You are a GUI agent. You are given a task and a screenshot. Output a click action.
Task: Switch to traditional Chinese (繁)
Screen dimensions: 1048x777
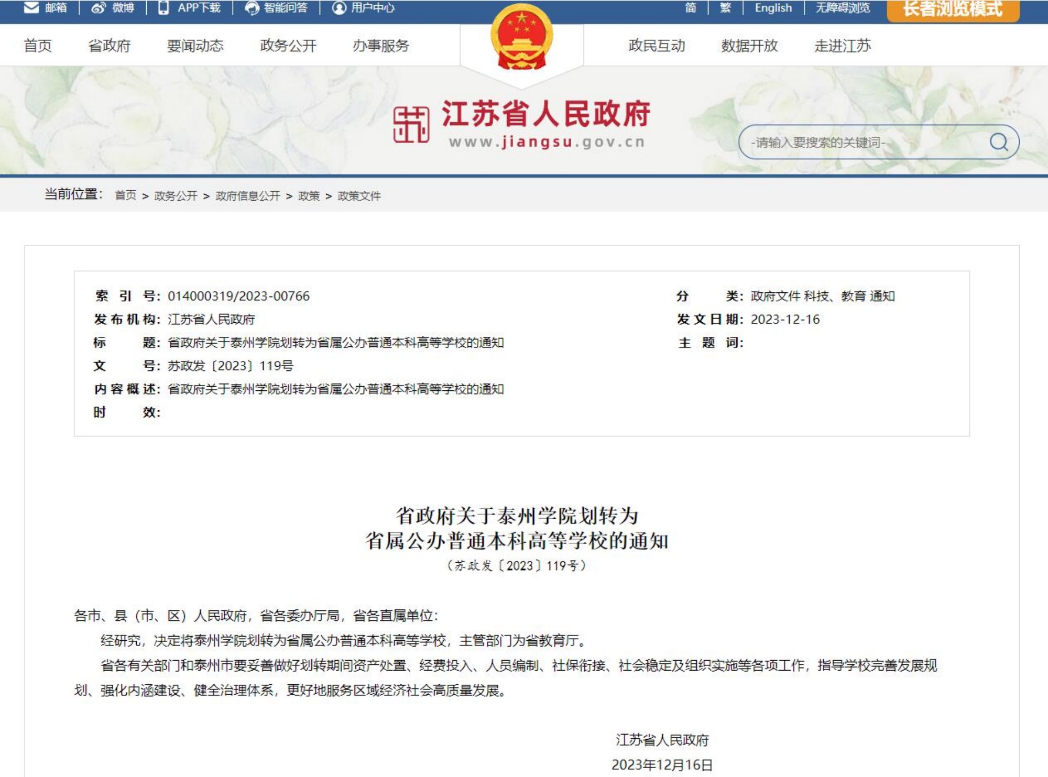point(725,8)
